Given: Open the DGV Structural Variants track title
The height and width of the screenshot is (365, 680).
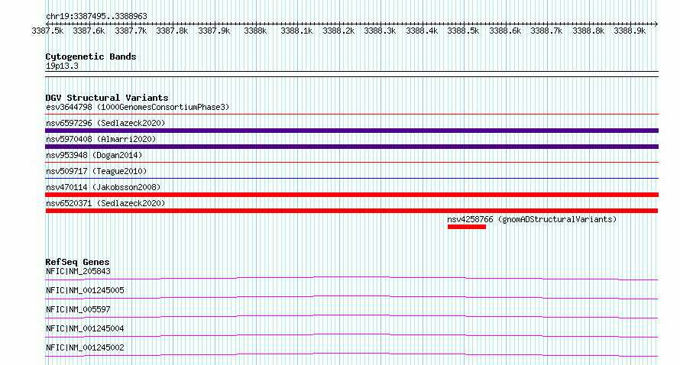Looking at the screenshot, I should coord(107,98).
